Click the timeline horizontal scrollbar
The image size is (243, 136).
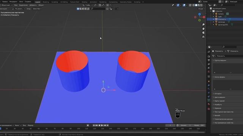pyautogui.click(x=102, y=132)
